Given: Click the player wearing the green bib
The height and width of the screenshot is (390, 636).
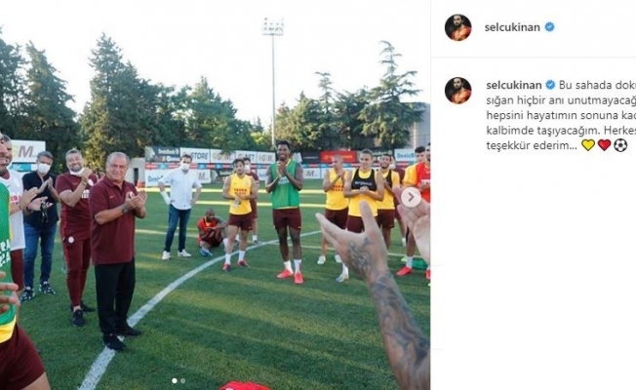Looking at the screenshot, I should click(286, 212).
